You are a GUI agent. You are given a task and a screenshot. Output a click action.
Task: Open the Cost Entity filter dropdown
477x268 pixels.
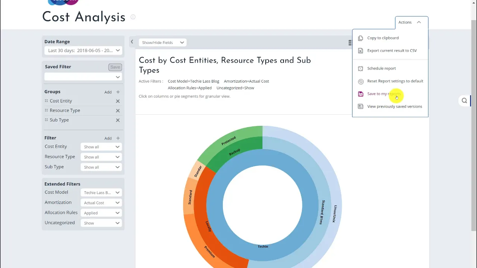click(101, 147)
